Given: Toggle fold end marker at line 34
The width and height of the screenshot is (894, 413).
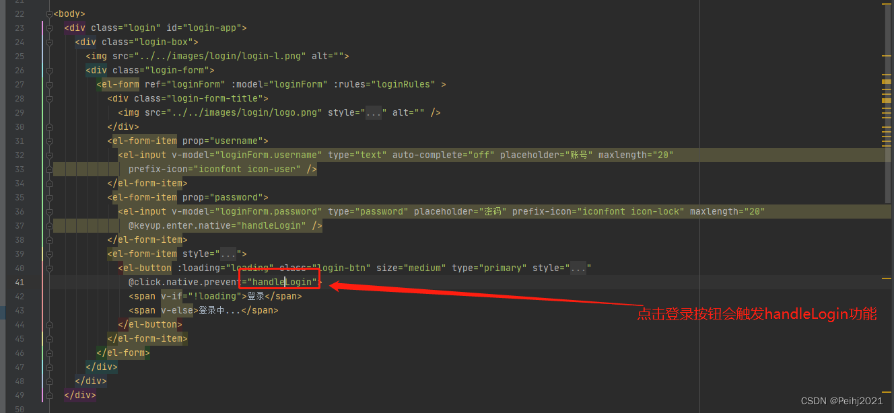Looking at the screenshot, I should (x=49, y=184).
